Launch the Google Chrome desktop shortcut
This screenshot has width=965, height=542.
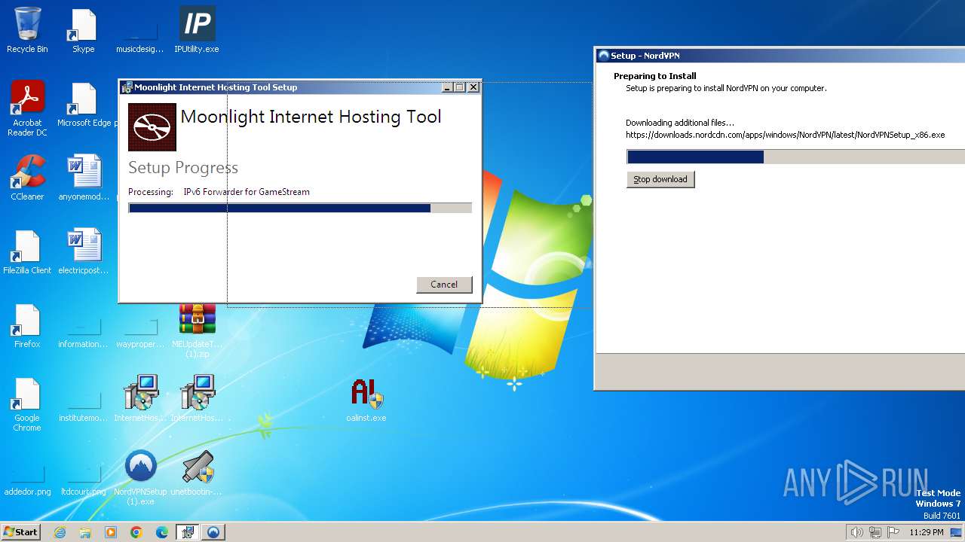point(27,405)
